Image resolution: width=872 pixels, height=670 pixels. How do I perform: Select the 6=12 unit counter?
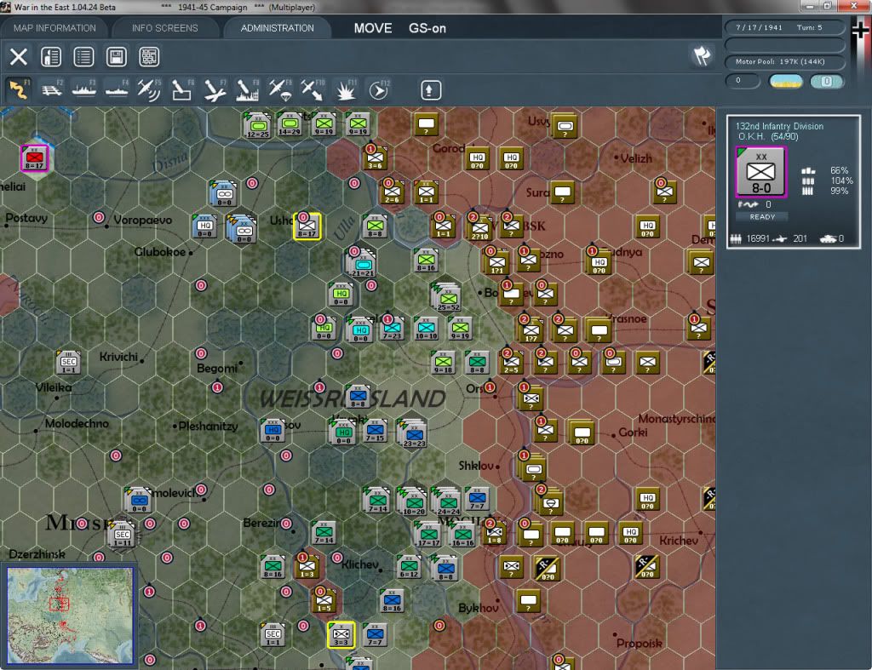click(x=409, y=567)
